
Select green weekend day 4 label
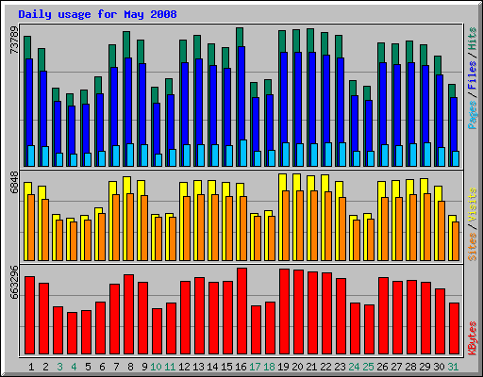click(x=74, y=367)
